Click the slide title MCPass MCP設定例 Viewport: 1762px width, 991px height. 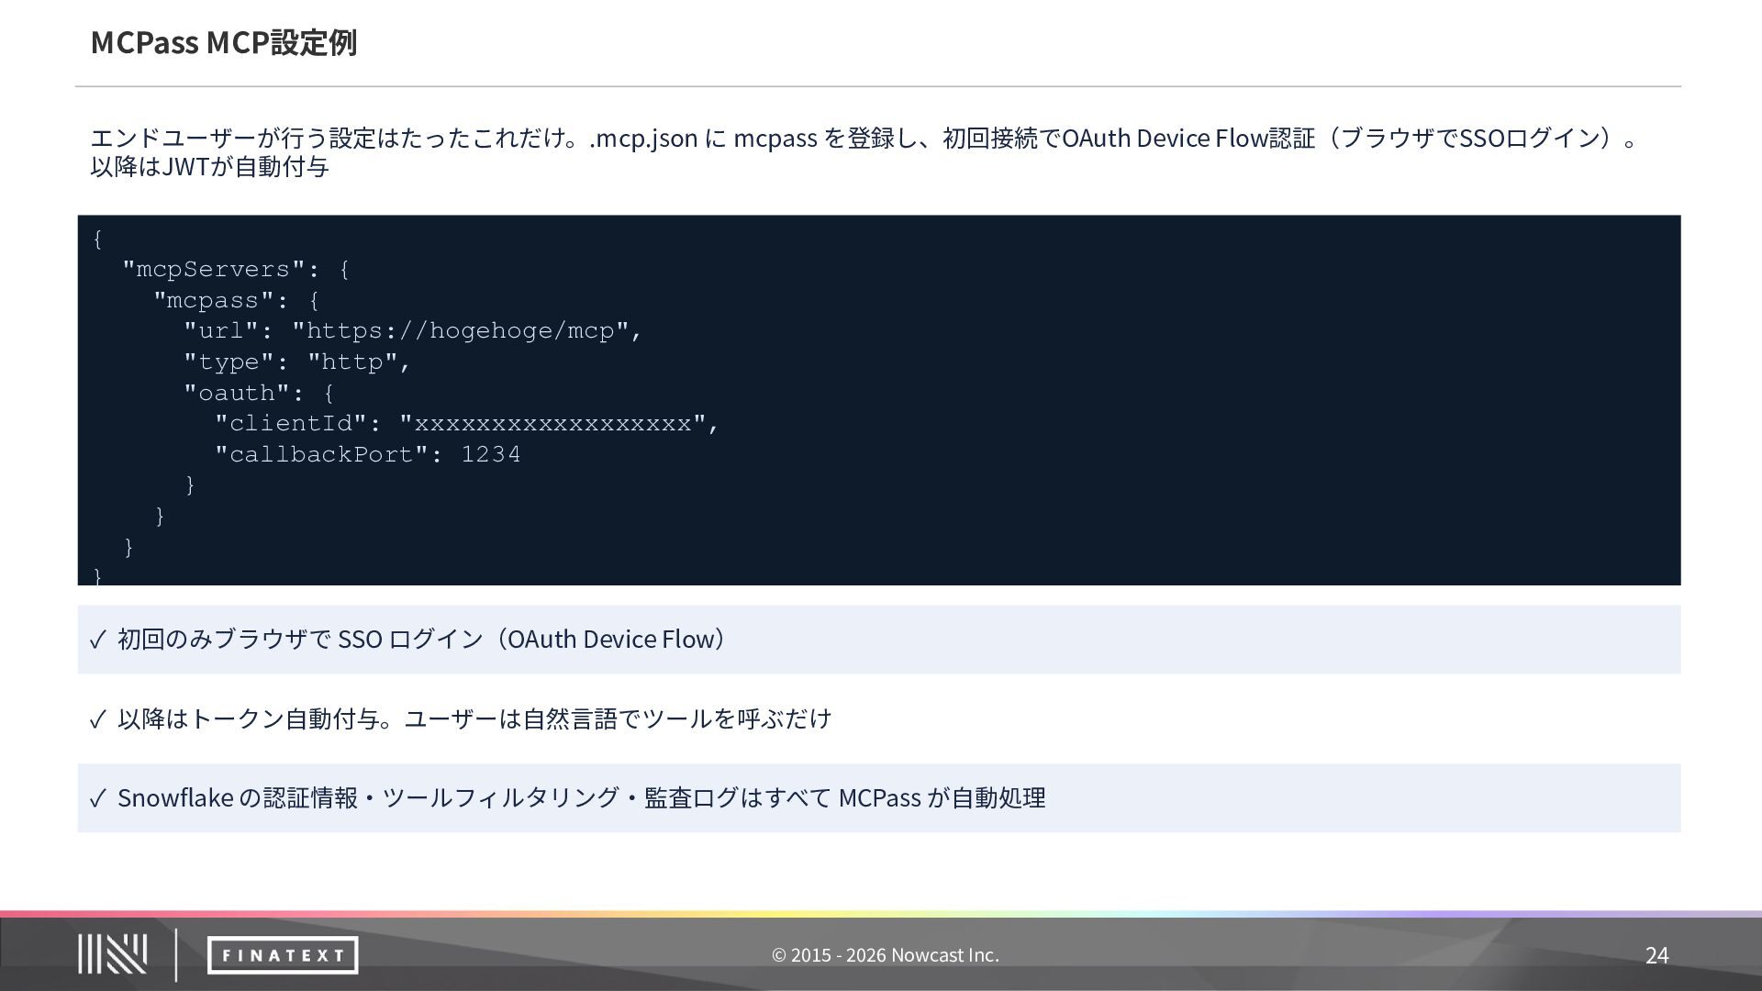click(x=223, y=42)
